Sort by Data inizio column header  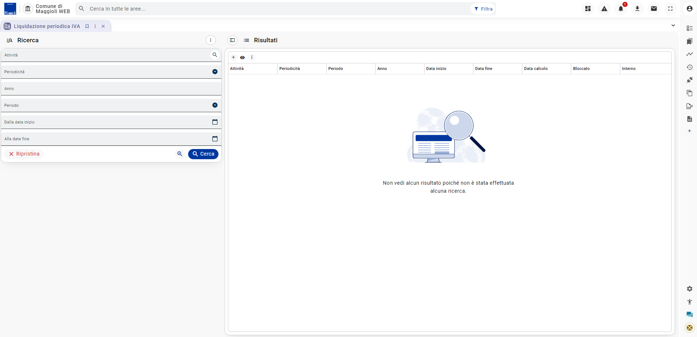pos(449,68)
